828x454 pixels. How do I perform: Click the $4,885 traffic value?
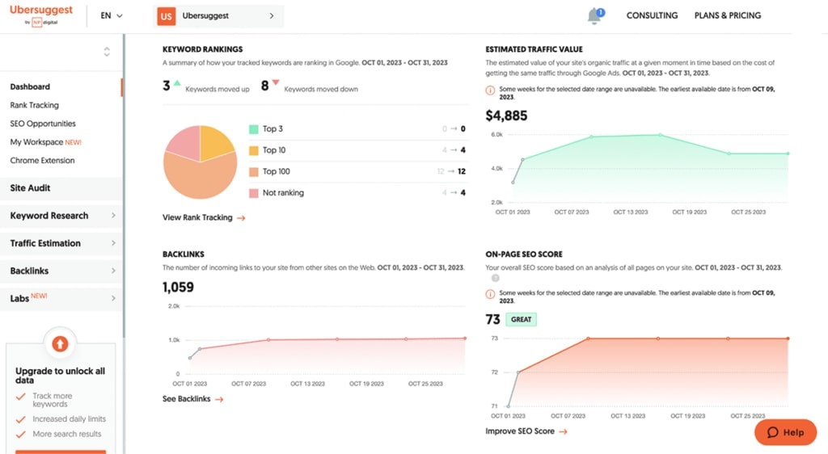(506, 116)
